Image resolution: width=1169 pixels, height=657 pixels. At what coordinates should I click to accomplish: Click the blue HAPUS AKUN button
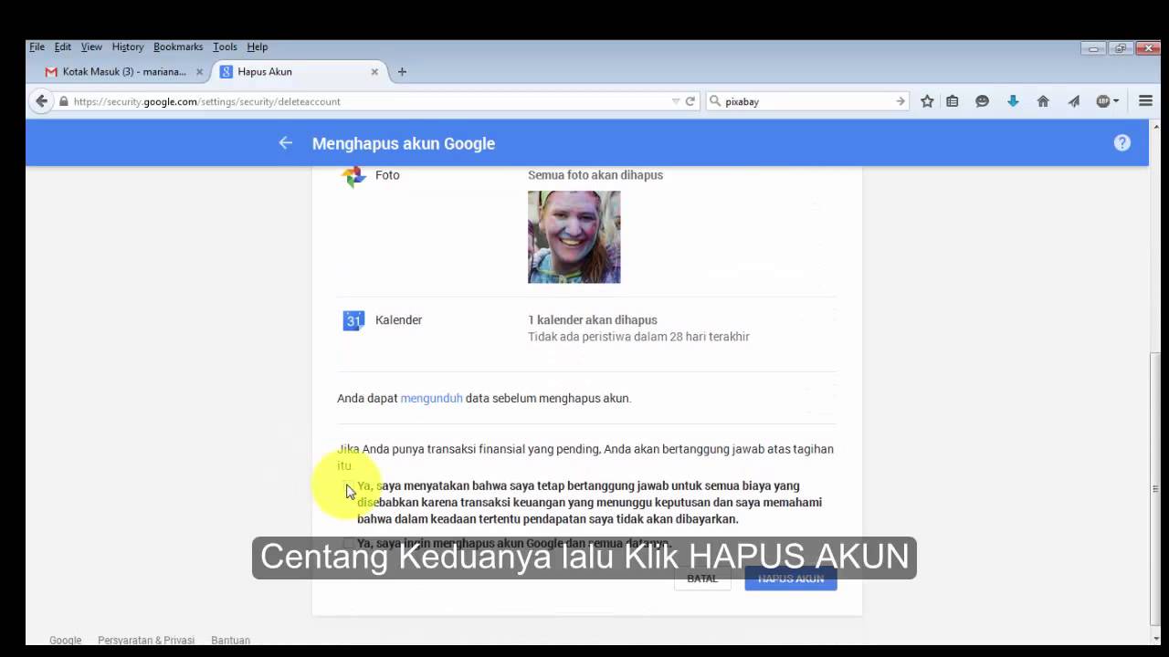(791, 579)
